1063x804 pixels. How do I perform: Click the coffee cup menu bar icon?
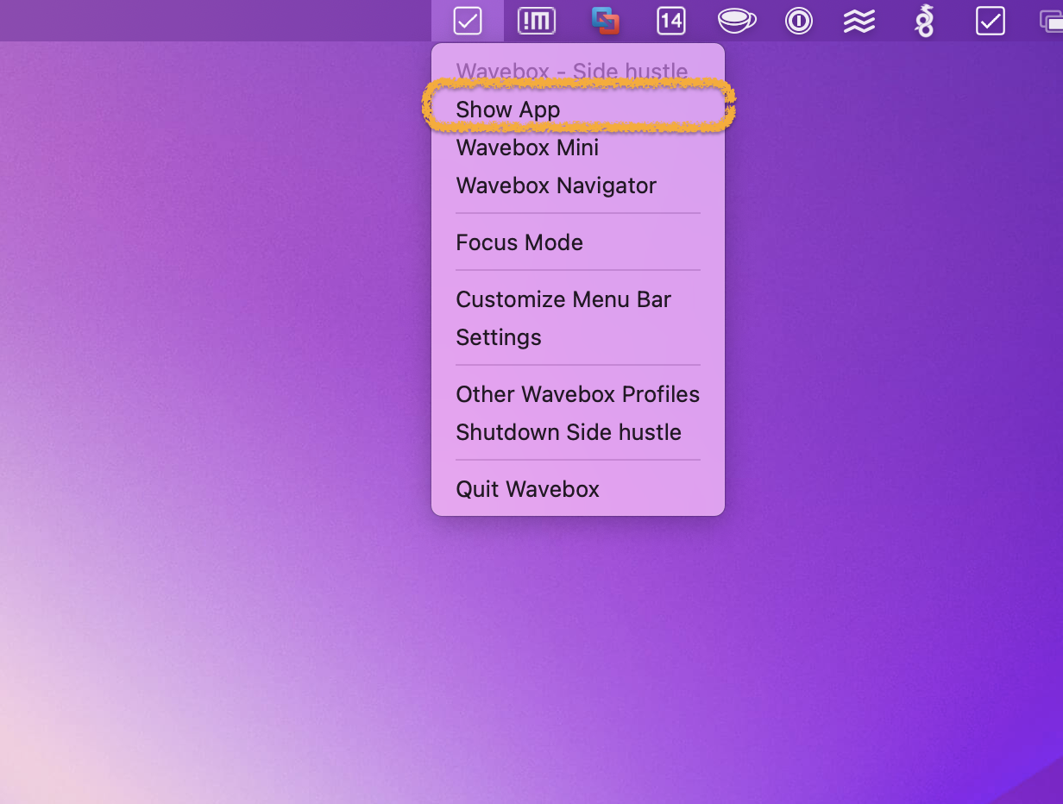tap(737, 21)
